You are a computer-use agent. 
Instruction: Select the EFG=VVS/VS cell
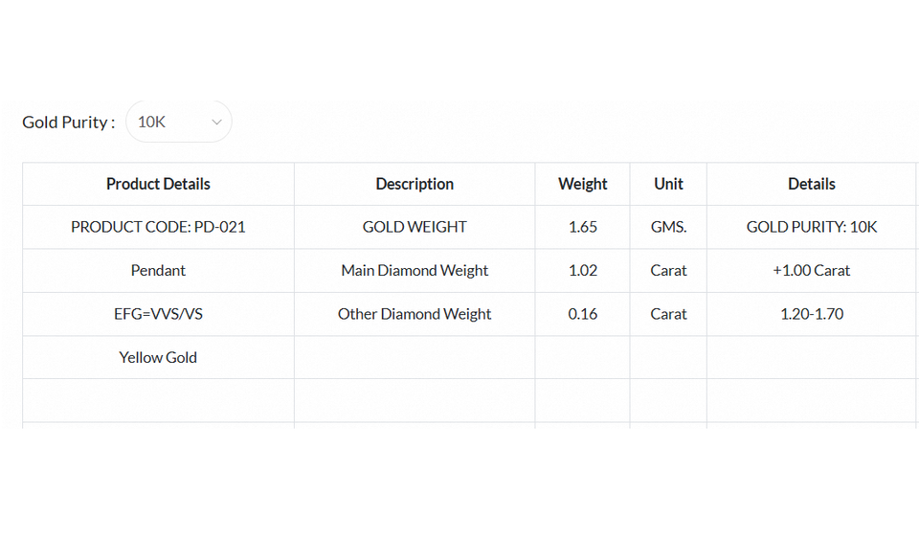(x=158, y=314)
